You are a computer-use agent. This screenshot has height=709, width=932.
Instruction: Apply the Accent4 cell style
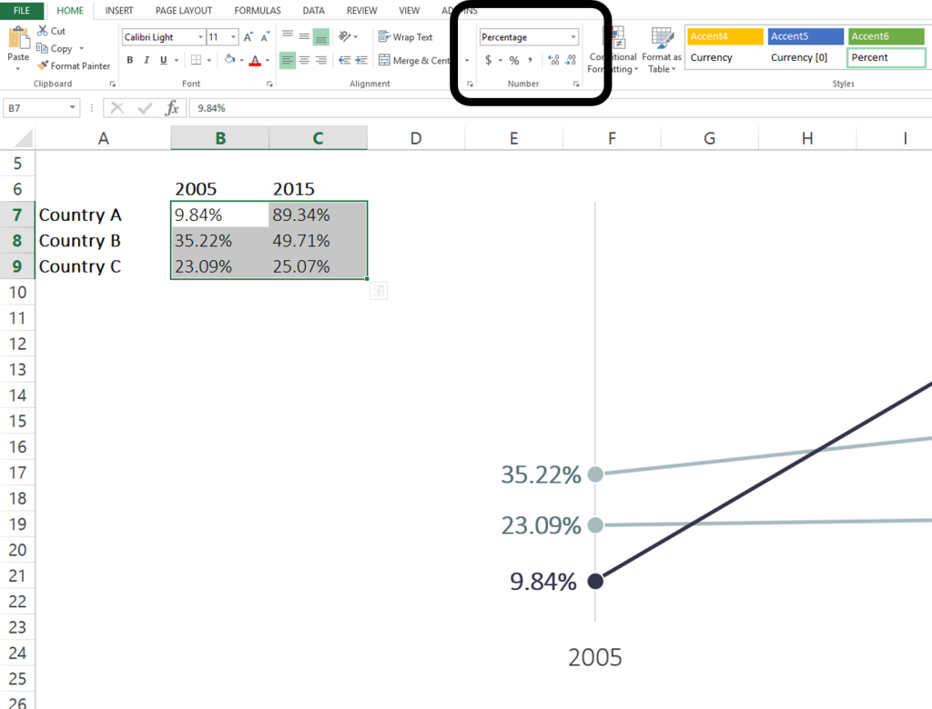click(725, 36)
